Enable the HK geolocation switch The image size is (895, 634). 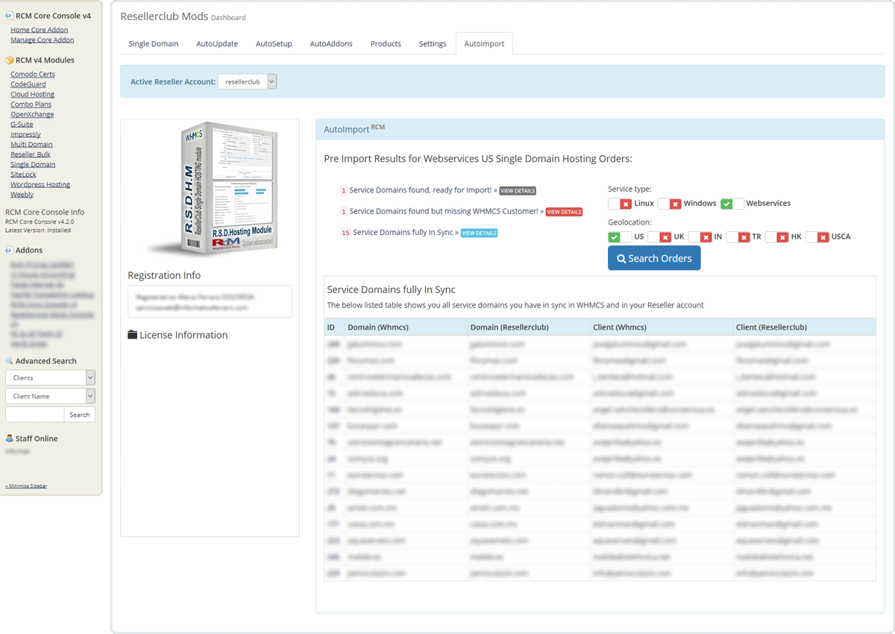pyautogui.click(x=777, y=237)
